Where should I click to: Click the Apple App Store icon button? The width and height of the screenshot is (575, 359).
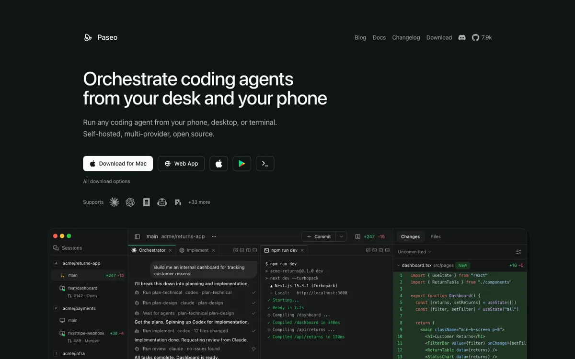[219, 164]
